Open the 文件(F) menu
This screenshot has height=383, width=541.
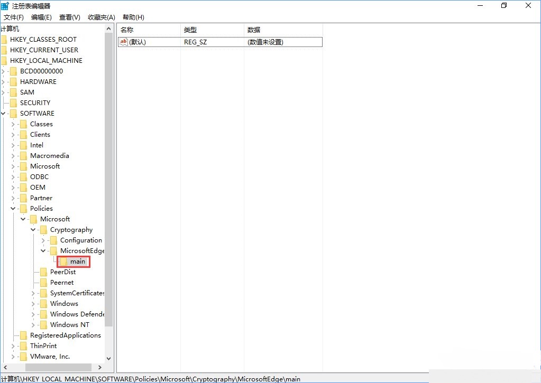(x=13, y=17)
